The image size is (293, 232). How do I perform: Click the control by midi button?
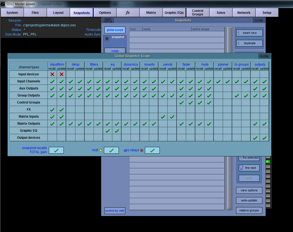tap(115, 211)
